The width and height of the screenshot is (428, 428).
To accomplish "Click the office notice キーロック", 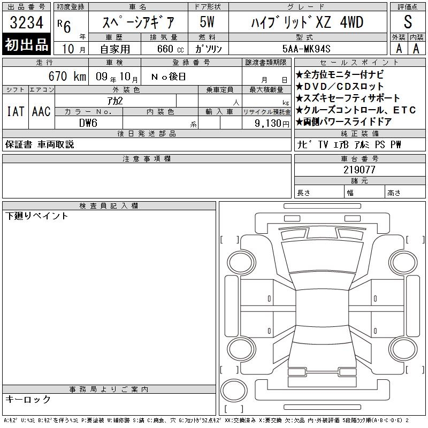I will point(28,399).
